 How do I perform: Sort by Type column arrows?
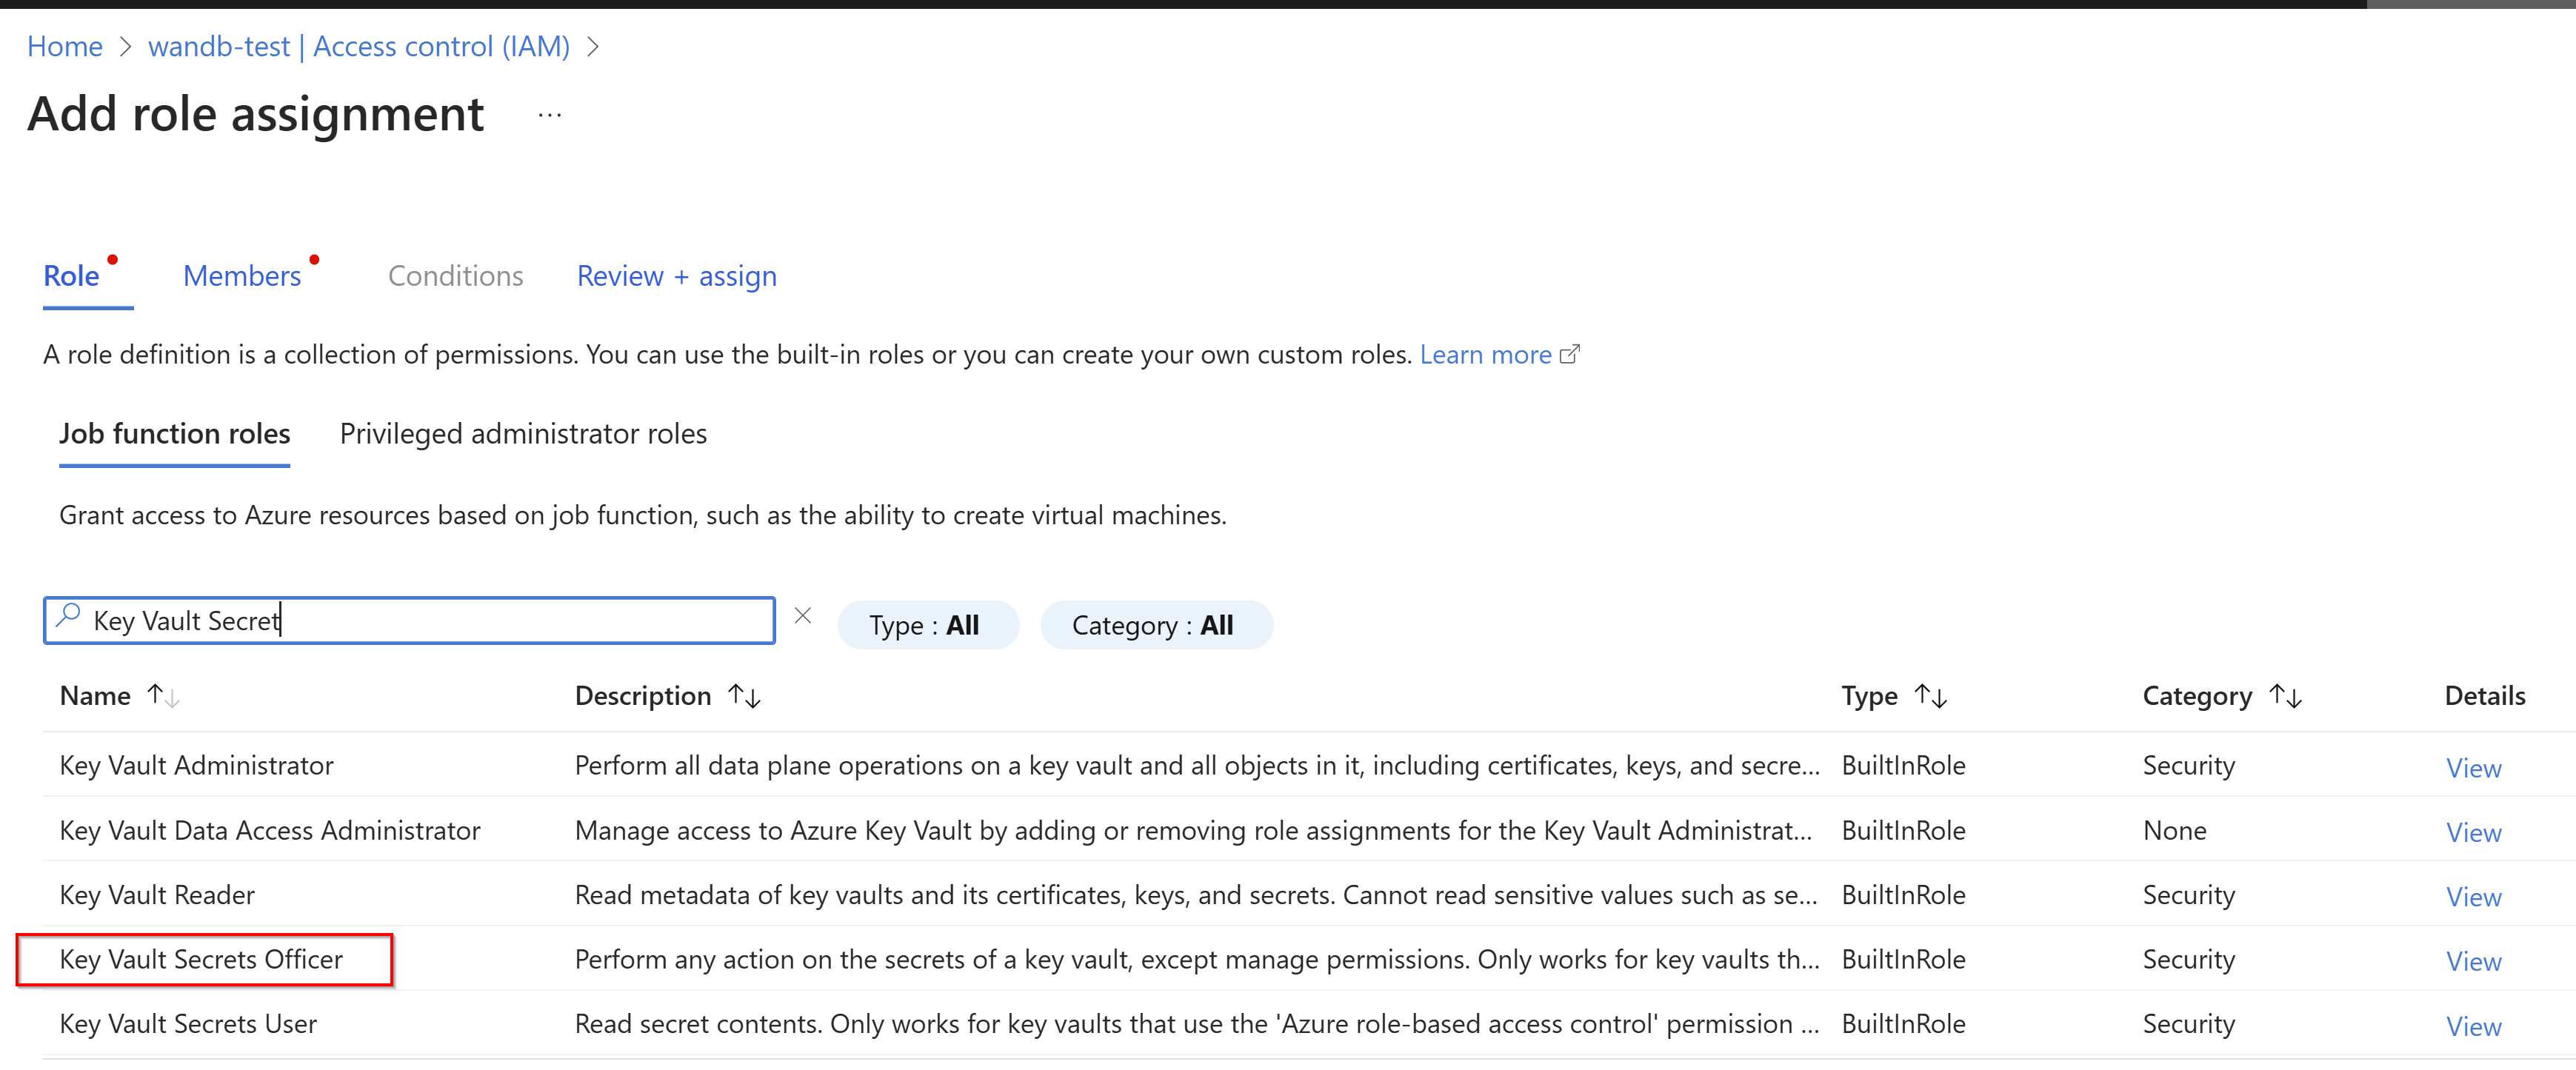click(x=1930, y=695)
